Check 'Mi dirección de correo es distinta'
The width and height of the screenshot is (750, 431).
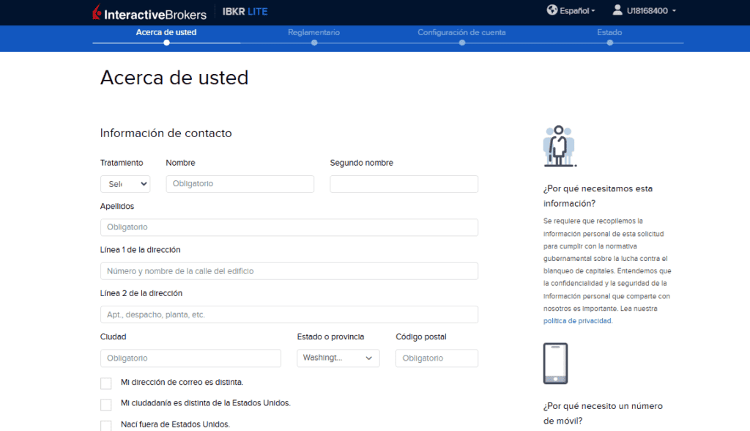pyautogui.click(x=106, y=383)
